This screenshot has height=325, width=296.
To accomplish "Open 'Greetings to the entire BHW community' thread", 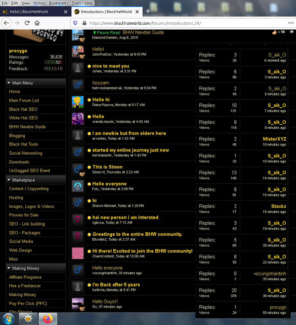I will click(x=137, y=234).
